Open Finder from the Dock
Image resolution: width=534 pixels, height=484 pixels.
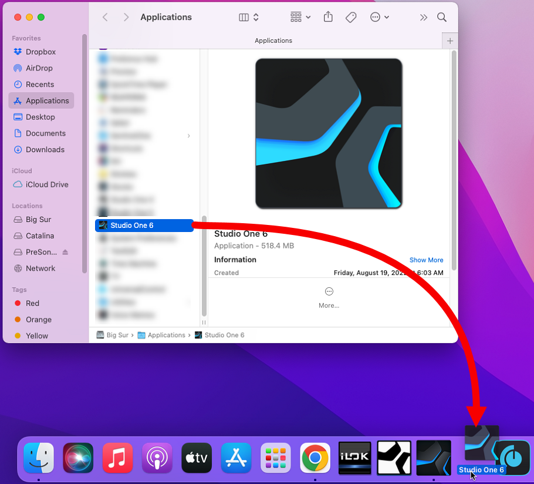[x=39, y=458]
